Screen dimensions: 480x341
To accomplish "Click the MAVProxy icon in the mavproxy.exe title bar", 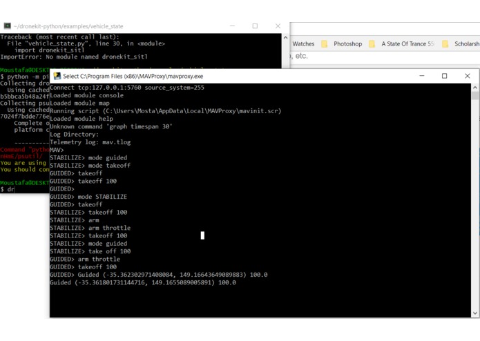I will [57, 76].
